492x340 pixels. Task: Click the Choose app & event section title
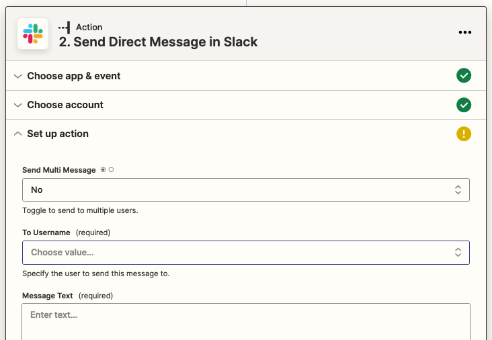coord(74,76)
